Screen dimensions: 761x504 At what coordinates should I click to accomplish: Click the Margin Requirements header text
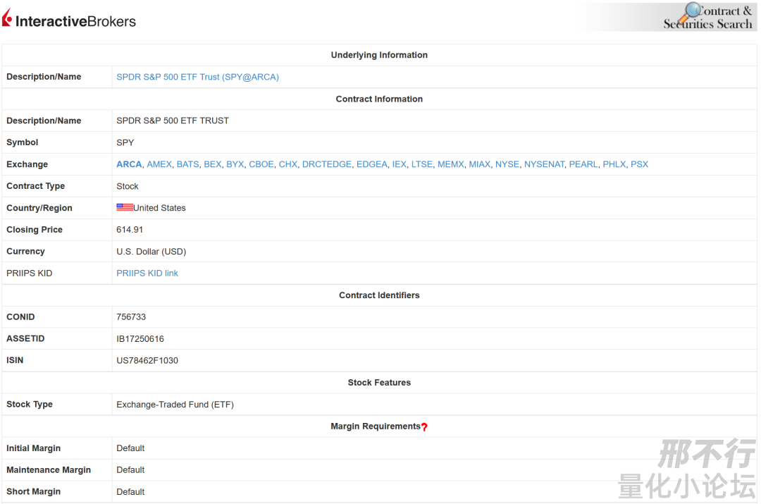pyautogui.click(x=376, y=426)
